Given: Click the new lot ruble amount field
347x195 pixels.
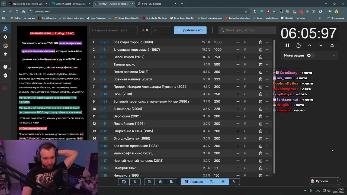Looking at the screenshot, I should [x=161, y=30].
